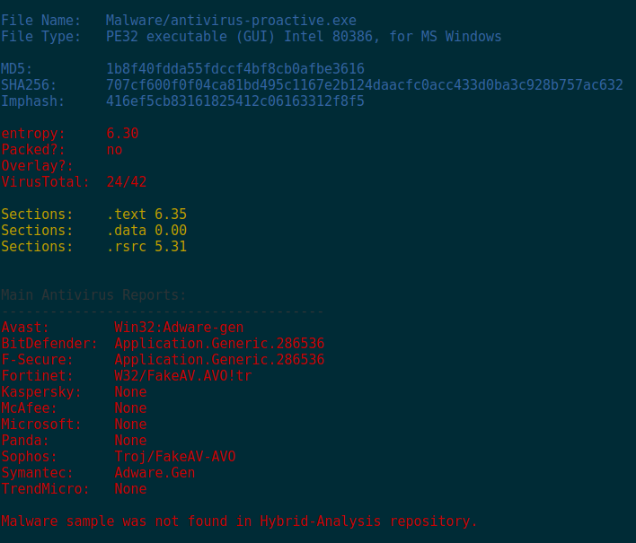Click the Fortinet result W32/FakeAV.AVO!tr
The width and height of the screenshot is (636, 543).
coord(183,376)
